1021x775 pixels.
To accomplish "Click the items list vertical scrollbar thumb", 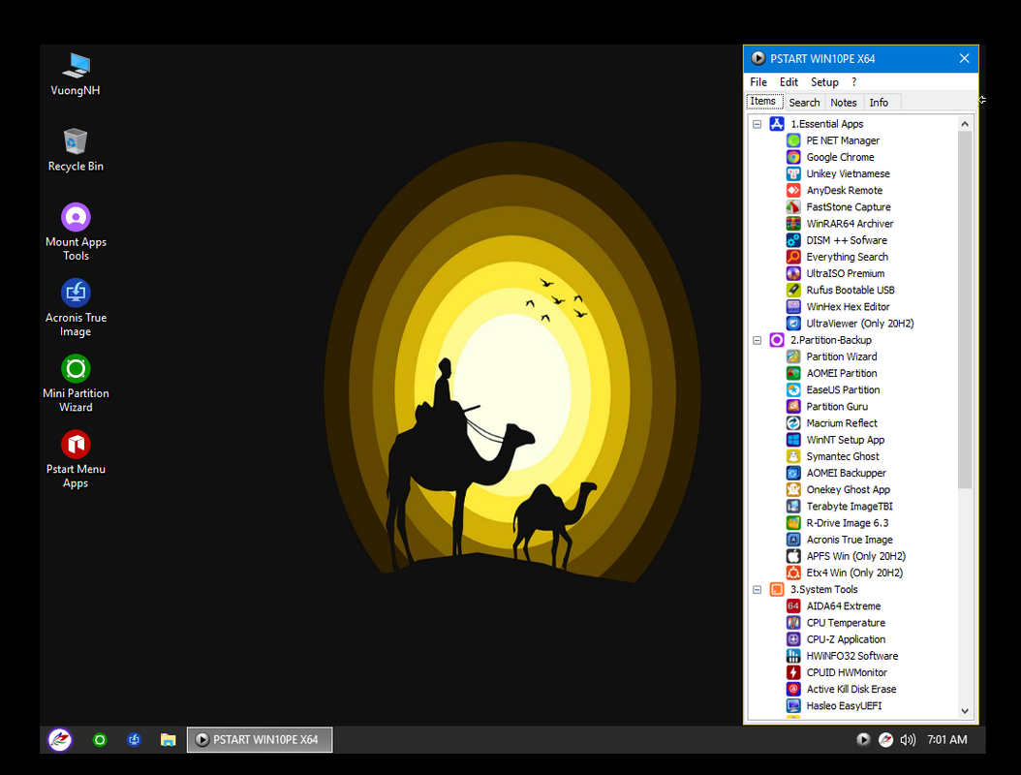I will (965, 309).
